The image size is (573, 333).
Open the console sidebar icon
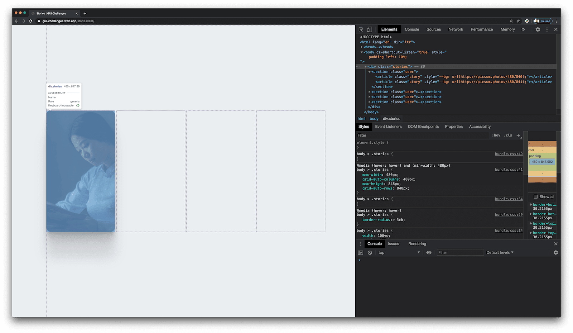(x=360, y=252)
